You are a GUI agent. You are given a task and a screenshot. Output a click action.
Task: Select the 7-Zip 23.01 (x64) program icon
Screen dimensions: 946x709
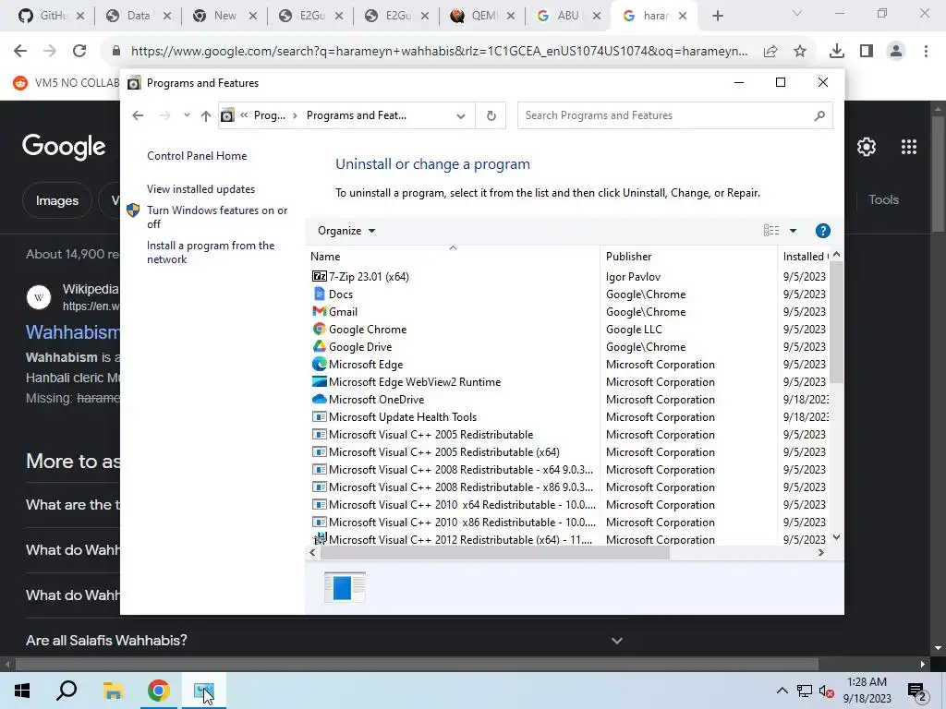pyautogui.click(x=319, y=276)
